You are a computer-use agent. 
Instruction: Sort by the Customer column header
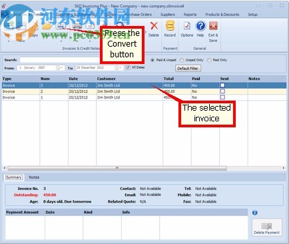point(129,79)
